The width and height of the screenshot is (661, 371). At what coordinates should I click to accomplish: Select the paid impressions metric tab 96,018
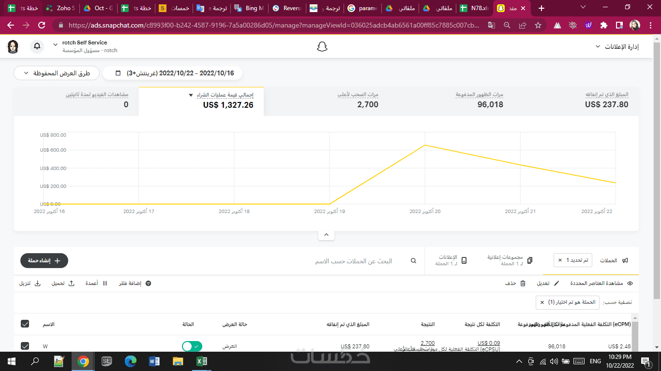[x=451, y=100]
